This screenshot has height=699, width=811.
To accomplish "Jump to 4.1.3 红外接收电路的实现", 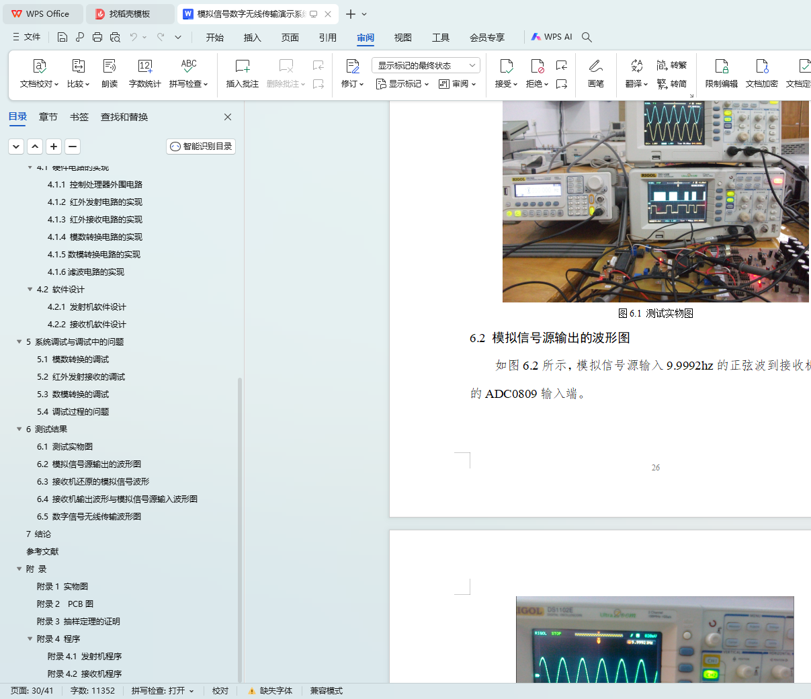I will (x=95, y=220).
